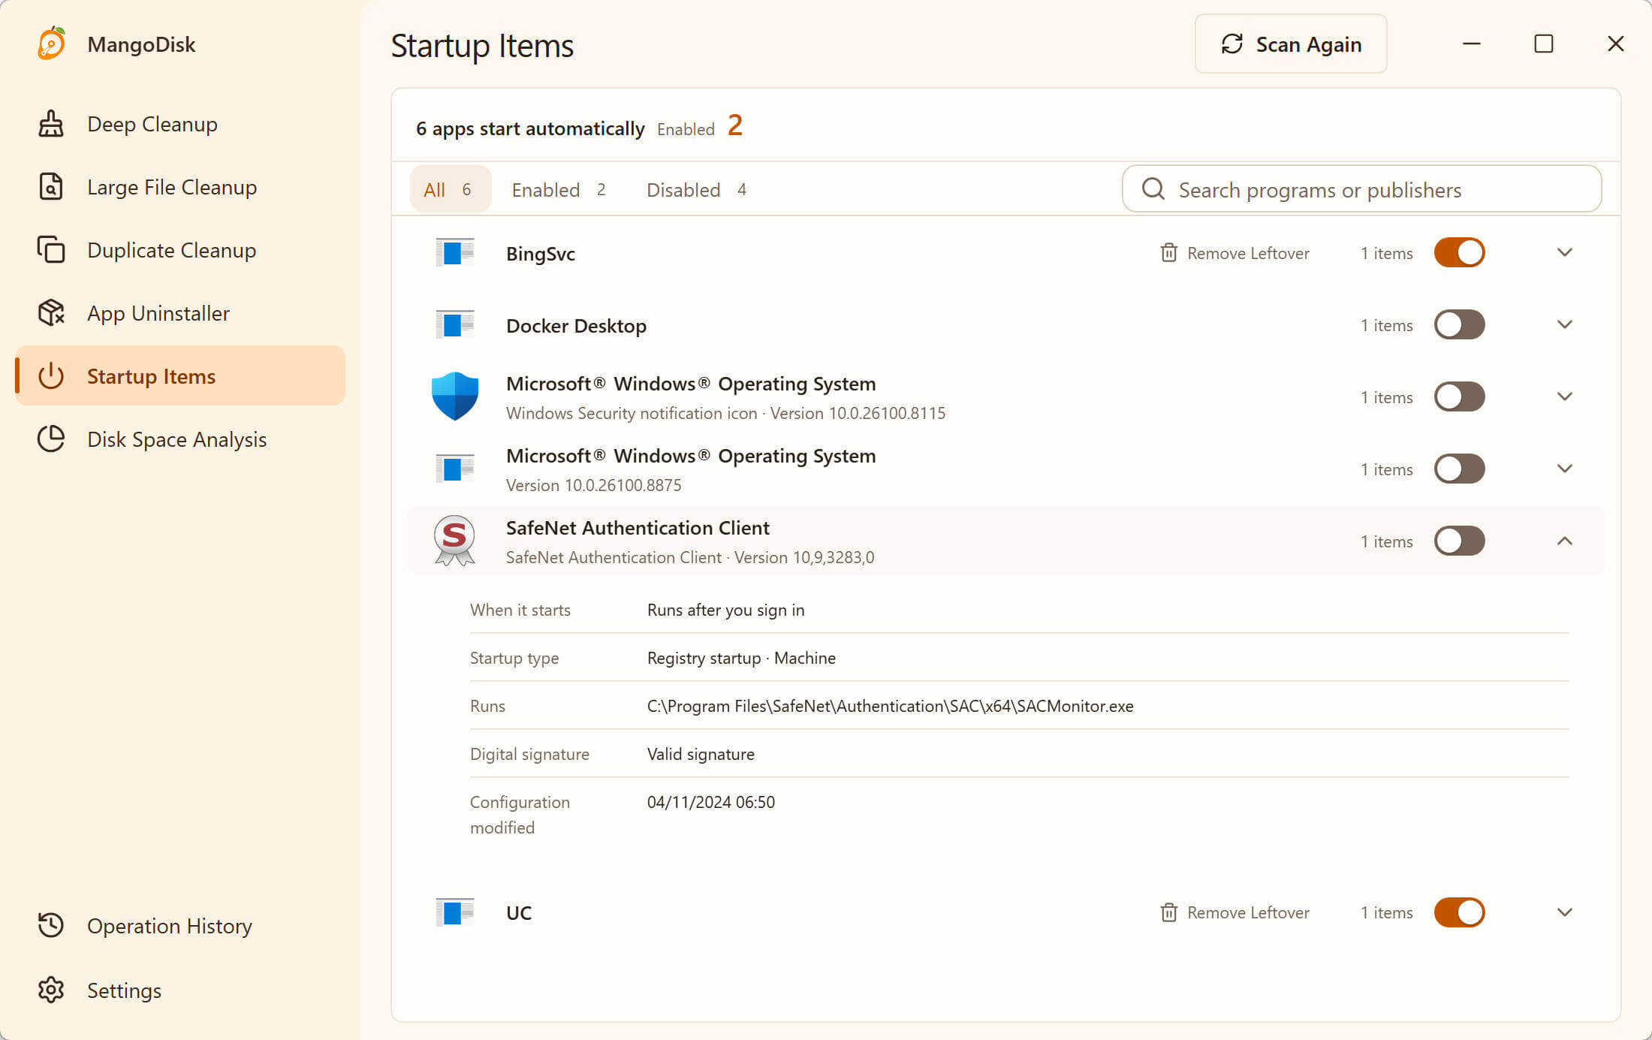Remove Leftover for UC
Image resolution: width=1652 pixels, height=1040 pixels.
1234,912
